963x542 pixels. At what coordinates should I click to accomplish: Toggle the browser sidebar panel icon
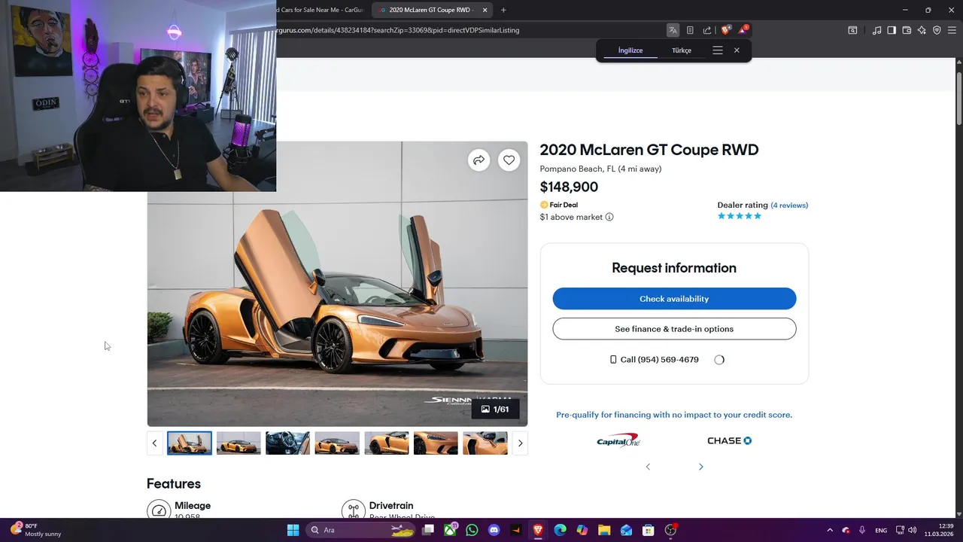(892, 30)
